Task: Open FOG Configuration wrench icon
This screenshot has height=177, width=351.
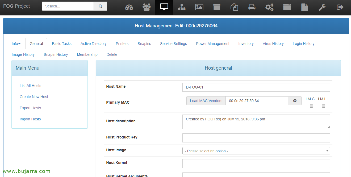Action: point(322,7)
